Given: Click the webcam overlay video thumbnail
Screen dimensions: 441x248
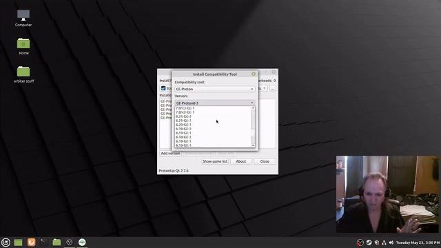Looking at the screenshot, I should pyautogui.click(x=387, y=194).
